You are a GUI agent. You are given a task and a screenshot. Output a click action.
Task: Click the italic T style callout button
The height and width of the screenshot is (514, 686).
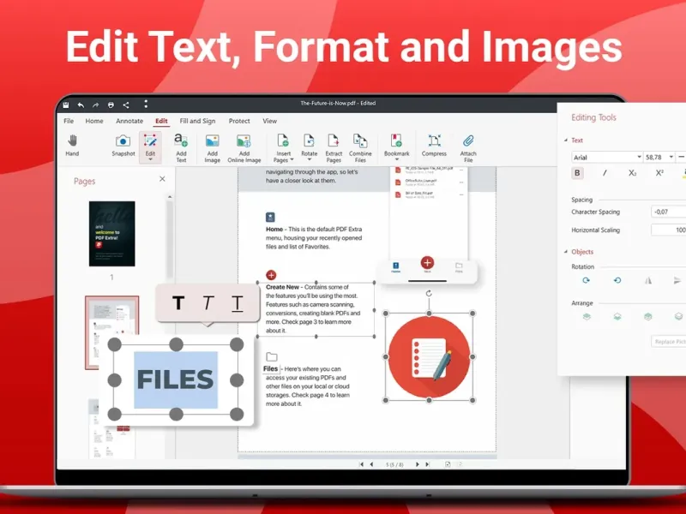coord(208,302)
